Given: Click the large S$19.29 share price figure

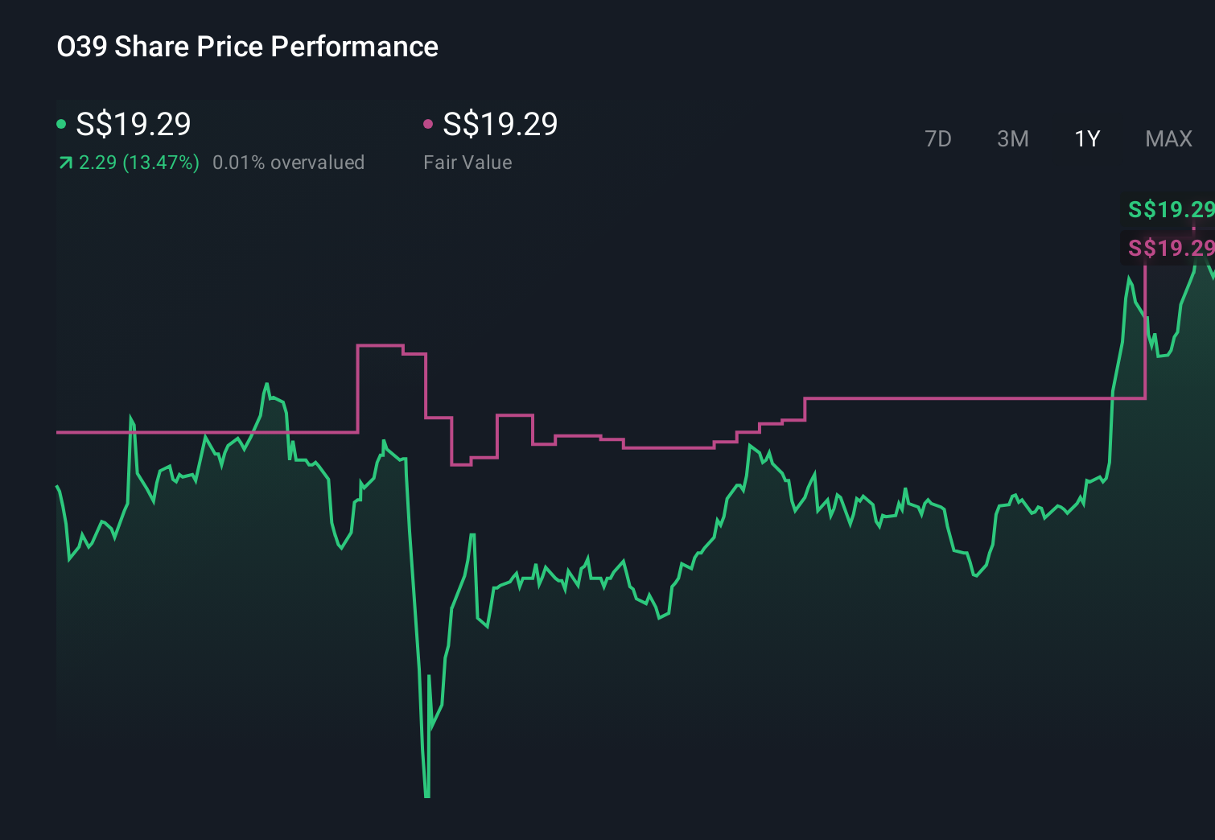Looking at the screenshot, I should pos(133,123).
